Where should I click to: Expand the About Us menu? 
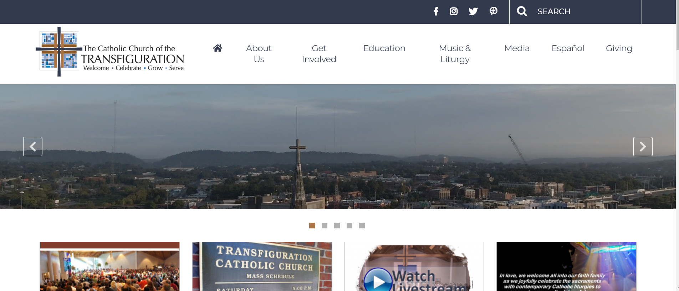point(259,54)
